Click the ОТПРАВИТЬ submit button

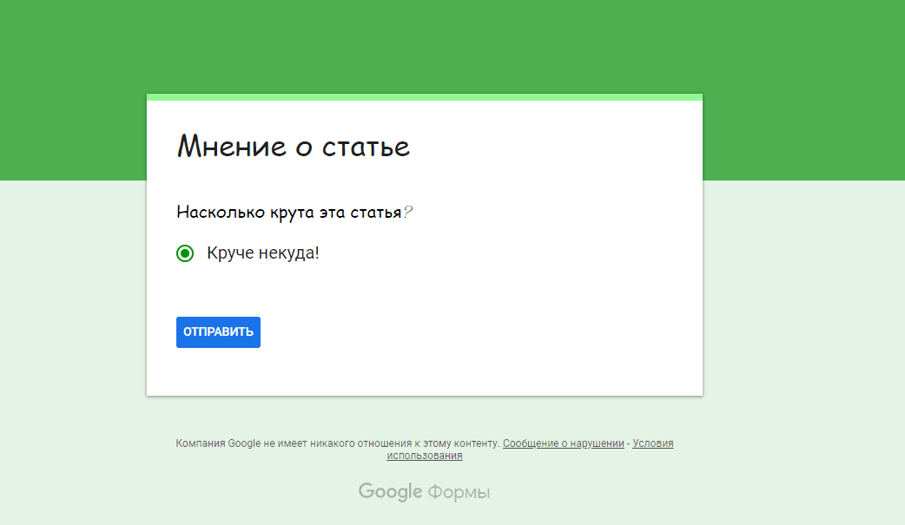[x=218, y=331]
